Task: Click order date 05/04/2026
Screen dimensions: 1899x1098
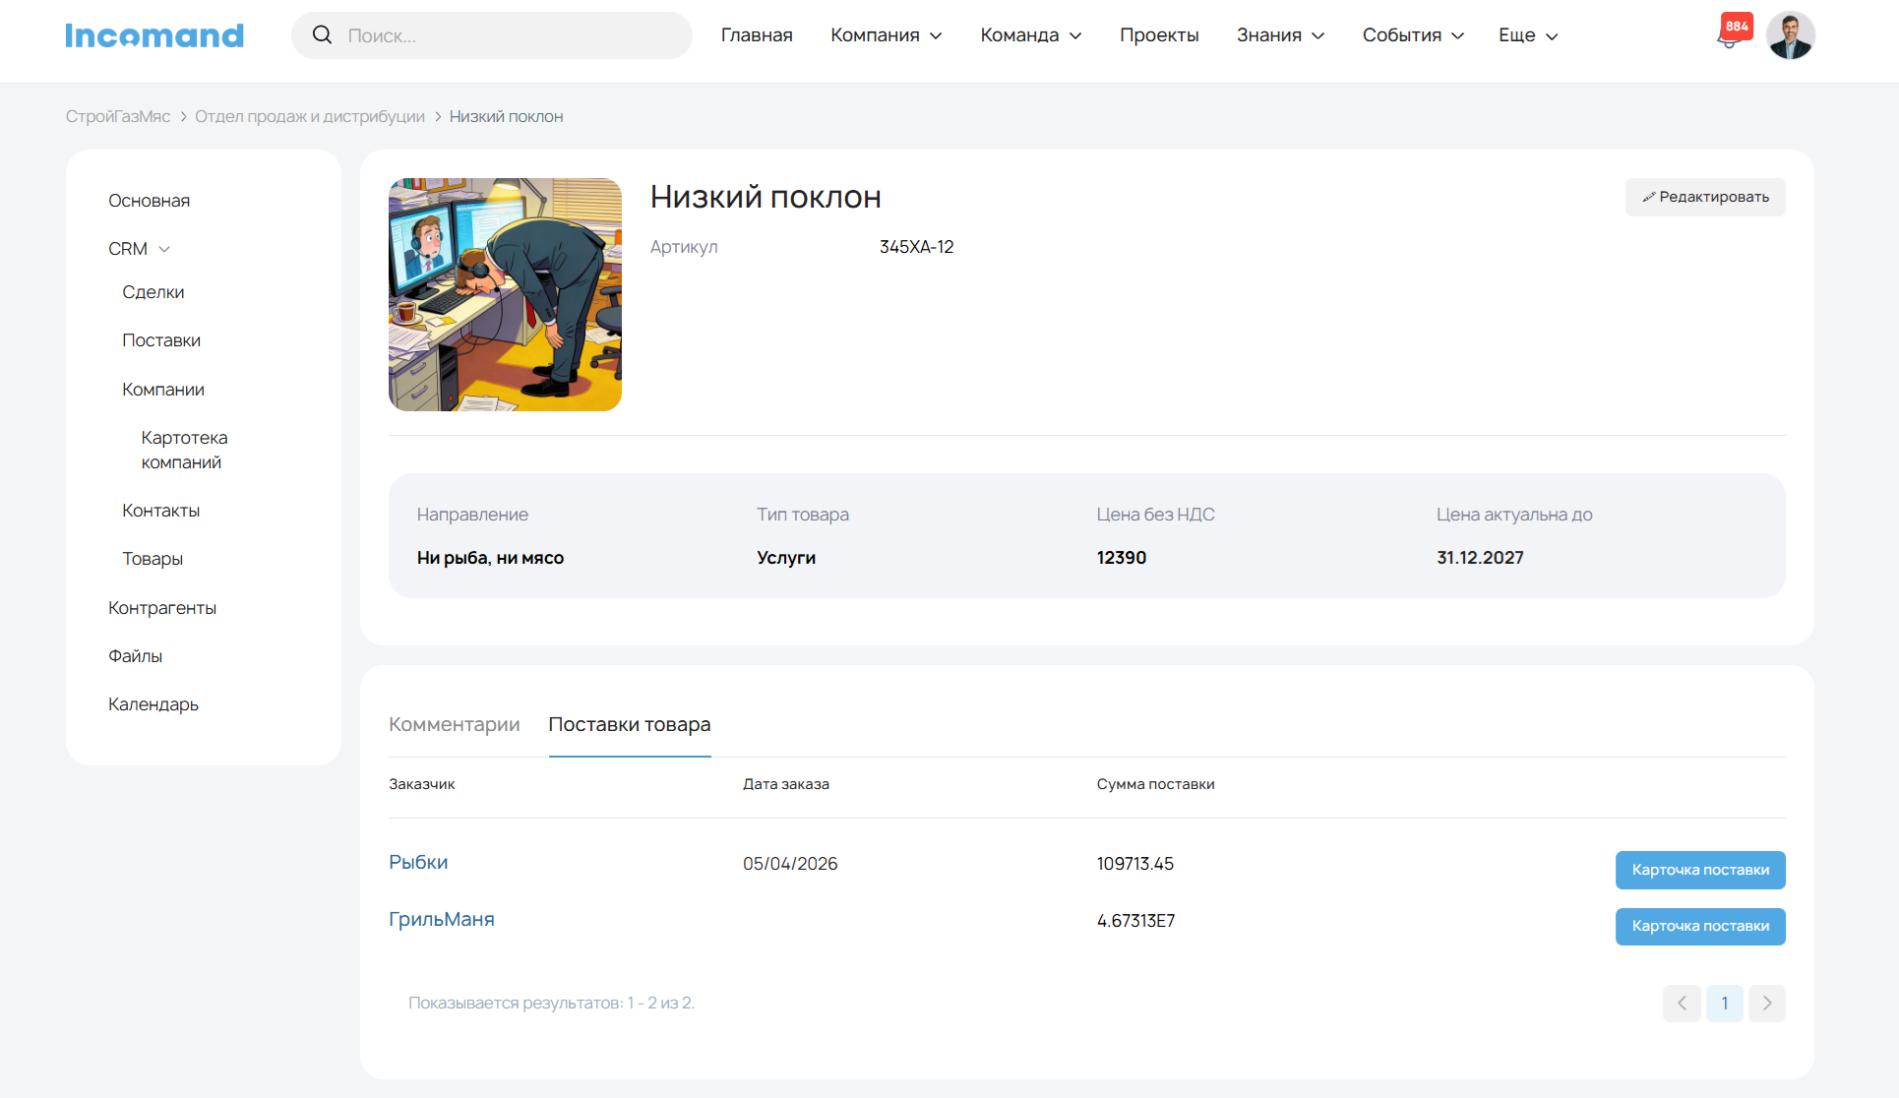Action: pos(790,864)
